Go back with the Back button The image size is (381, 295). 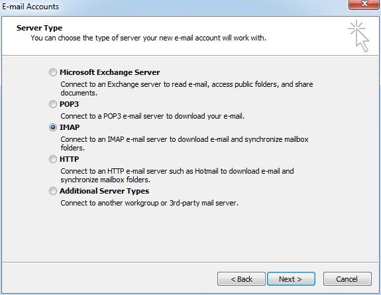[x=241, y=279]
